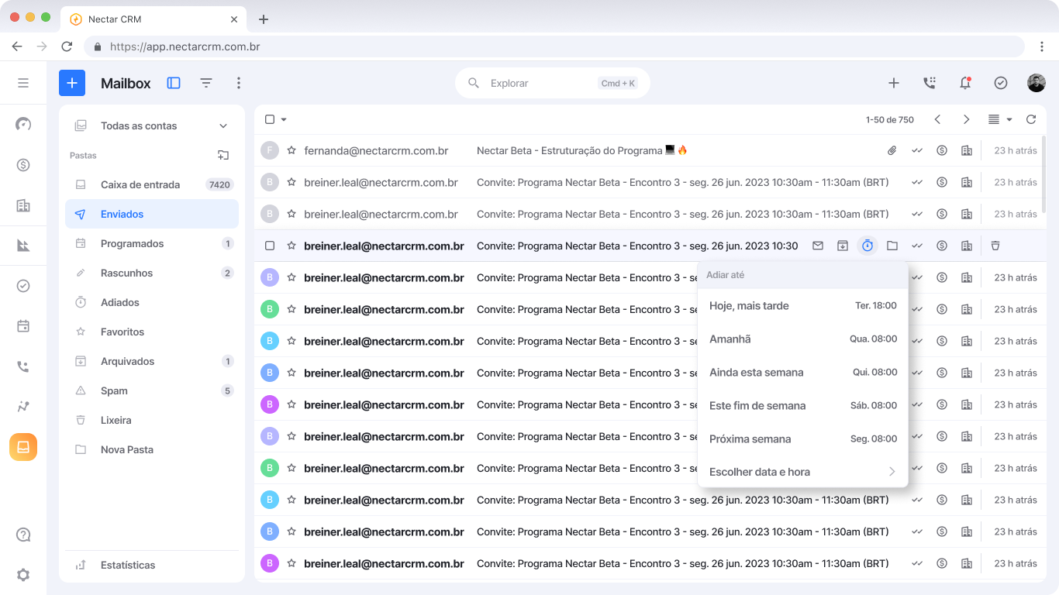This screenshot has height=595, width=1059.
Task: Open the companies building sidebar icon
Action: point(23,205)
